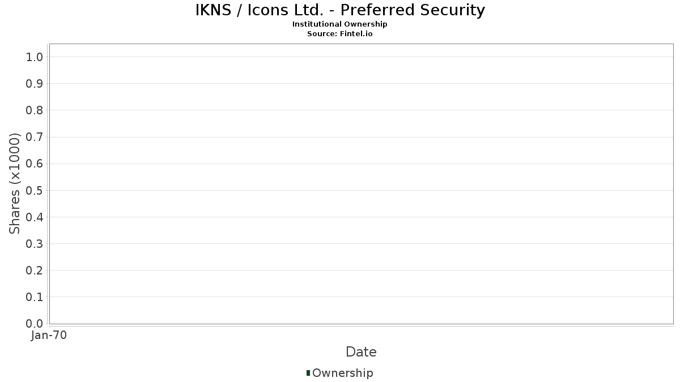This screenshot has width=680, height=382.
Task: Click the Source: Fintel.io text
Action: click(340, 33)
